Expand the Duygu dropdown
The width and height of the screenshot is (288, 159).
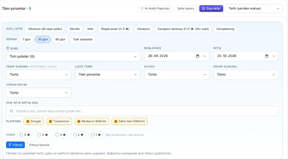pyautogui.click(x=177, y=75)
